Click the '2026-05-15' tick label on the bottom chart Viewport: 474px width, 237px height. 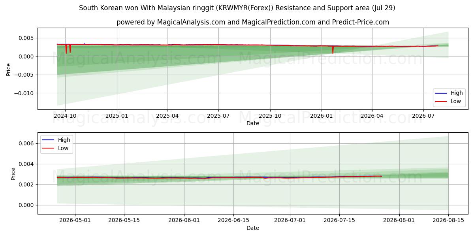coord(124,221)
